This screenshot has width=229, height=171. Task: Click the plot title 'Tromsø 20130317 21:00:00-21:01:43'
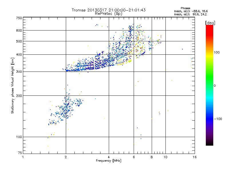(108, 10)
